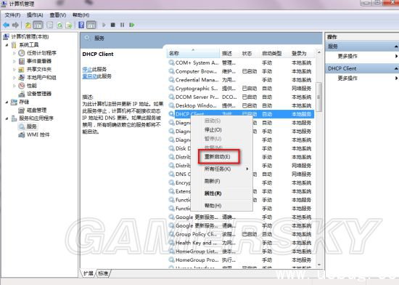Click the Export List toolbar icon
The height and width of the screenshot is (285, 399).
pos(69,25)
